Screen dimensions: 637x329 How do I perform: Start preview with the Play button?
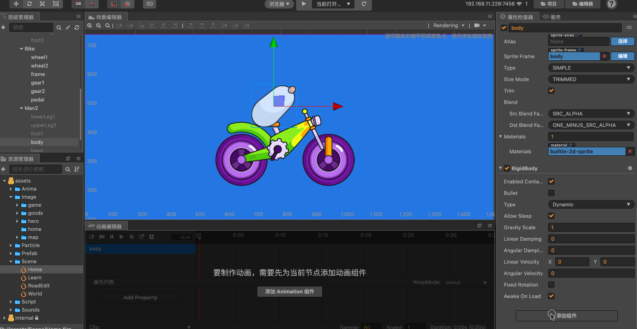pos(304,4)
